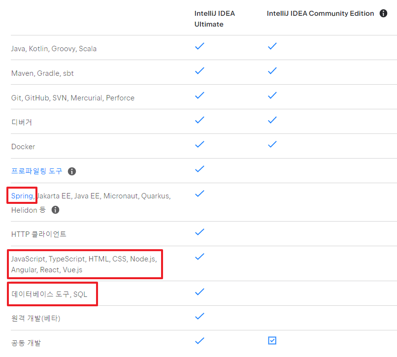The width and height of the screenshot is (397, 357).
Task: Click Ultimate checkmark in Spring, Jakarta EE row
Action: (199, 194)
